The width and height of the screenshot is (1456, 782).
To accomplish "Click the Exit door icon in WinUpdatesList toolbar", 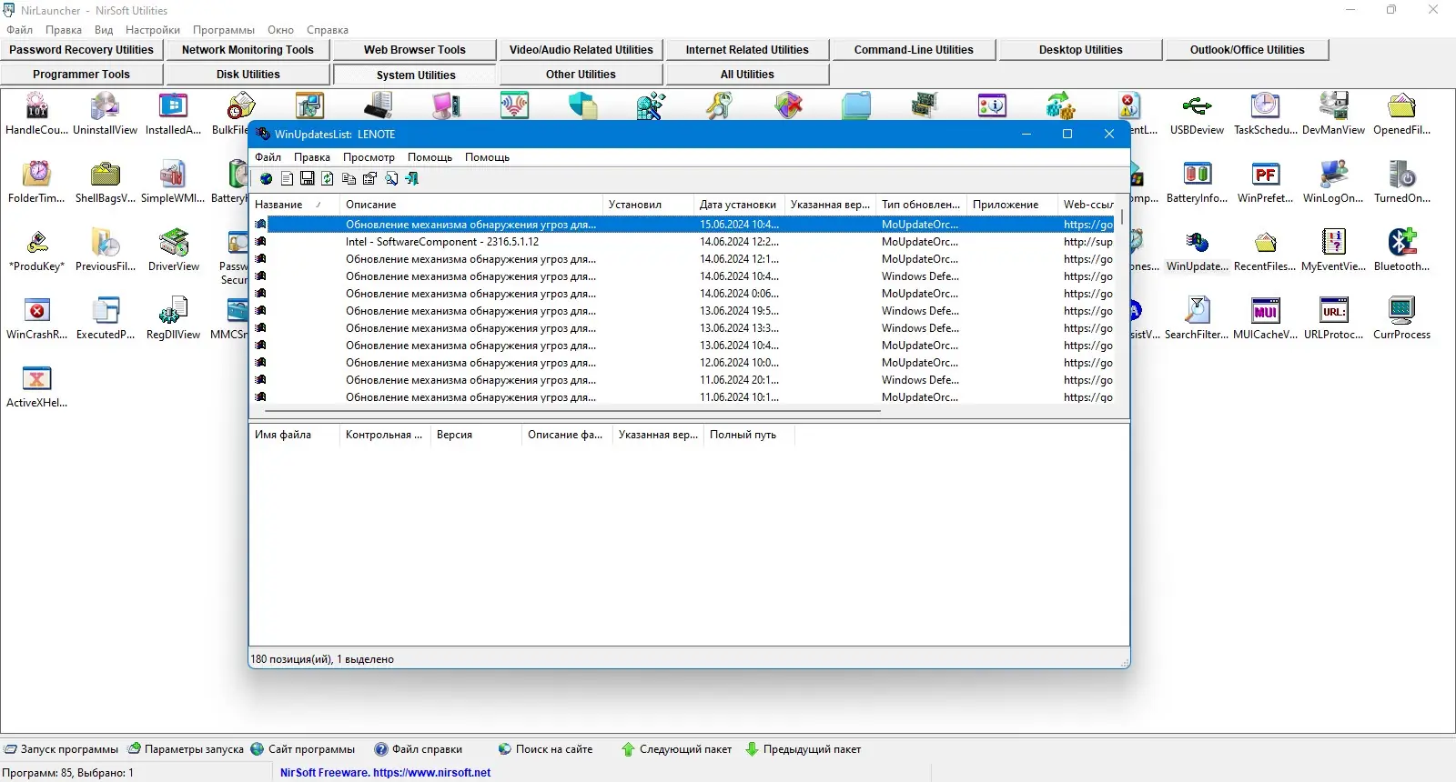I will pos(412,179).
